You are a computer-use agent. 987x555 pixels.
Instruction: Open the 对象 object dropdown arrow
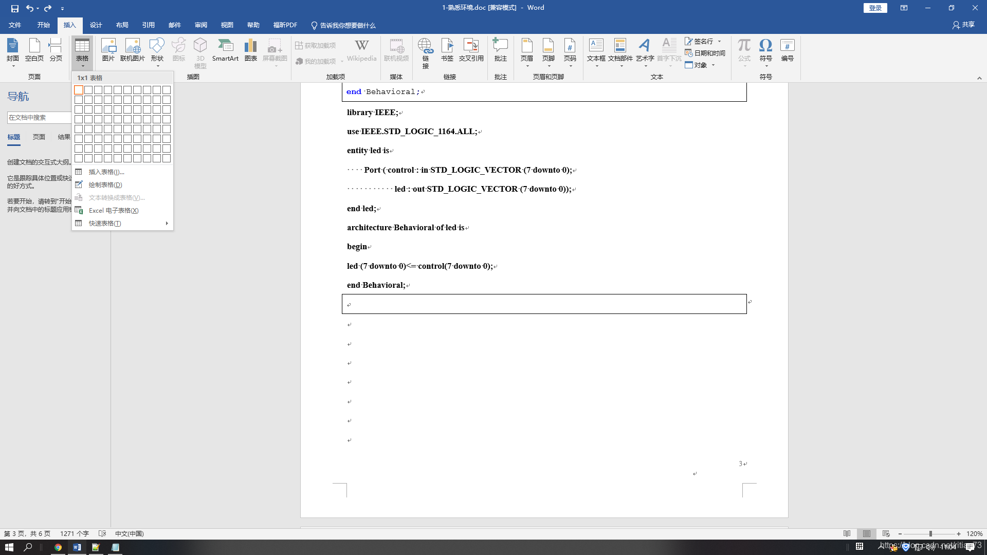[714, 65]
